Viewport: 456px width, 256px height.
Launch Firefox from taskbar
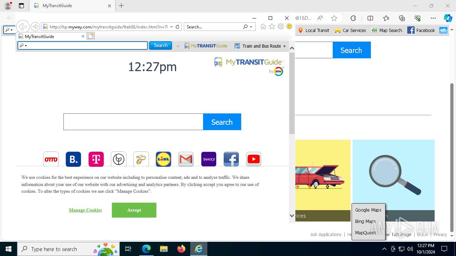[181, 249]
